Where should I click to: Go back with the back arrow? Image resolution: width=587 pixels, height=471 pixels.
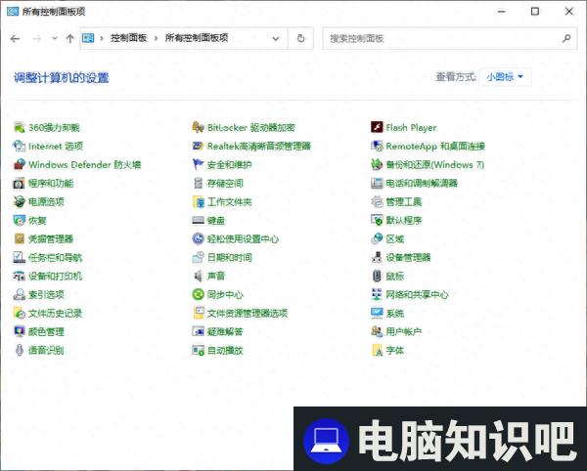[x=15, y=38]
